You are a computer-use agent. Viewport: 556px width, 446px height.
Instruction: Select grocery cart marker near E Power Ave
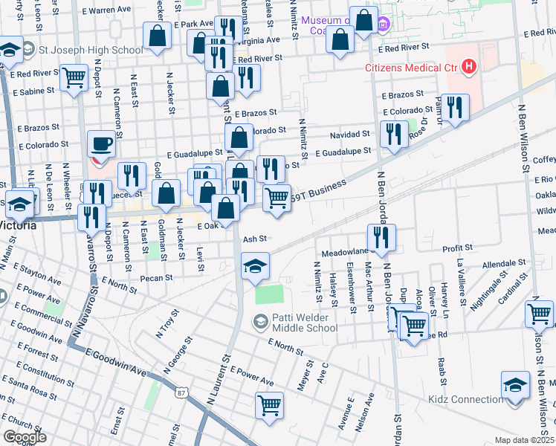click(x=269, y=405)
